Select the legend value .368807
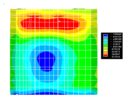This screenshot has height=107, width=138. tap(115, 54)
